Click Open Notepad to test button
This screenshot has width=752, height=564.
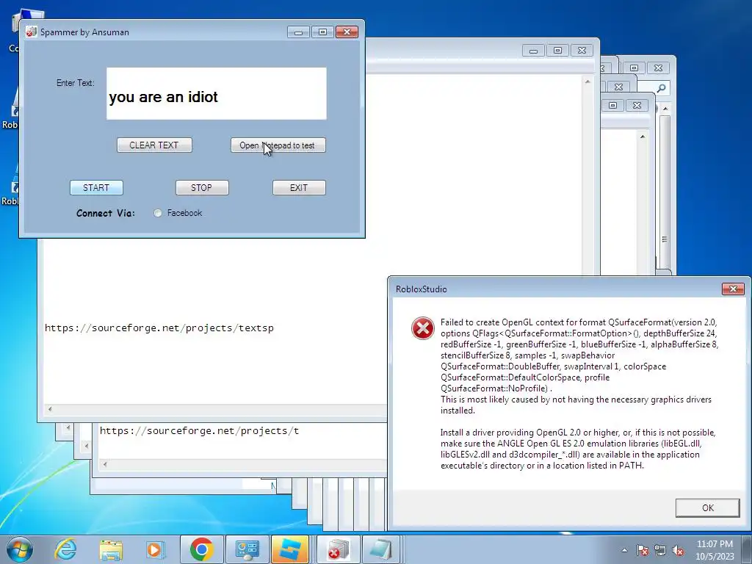pyautogui.click(x=278, y=145)
